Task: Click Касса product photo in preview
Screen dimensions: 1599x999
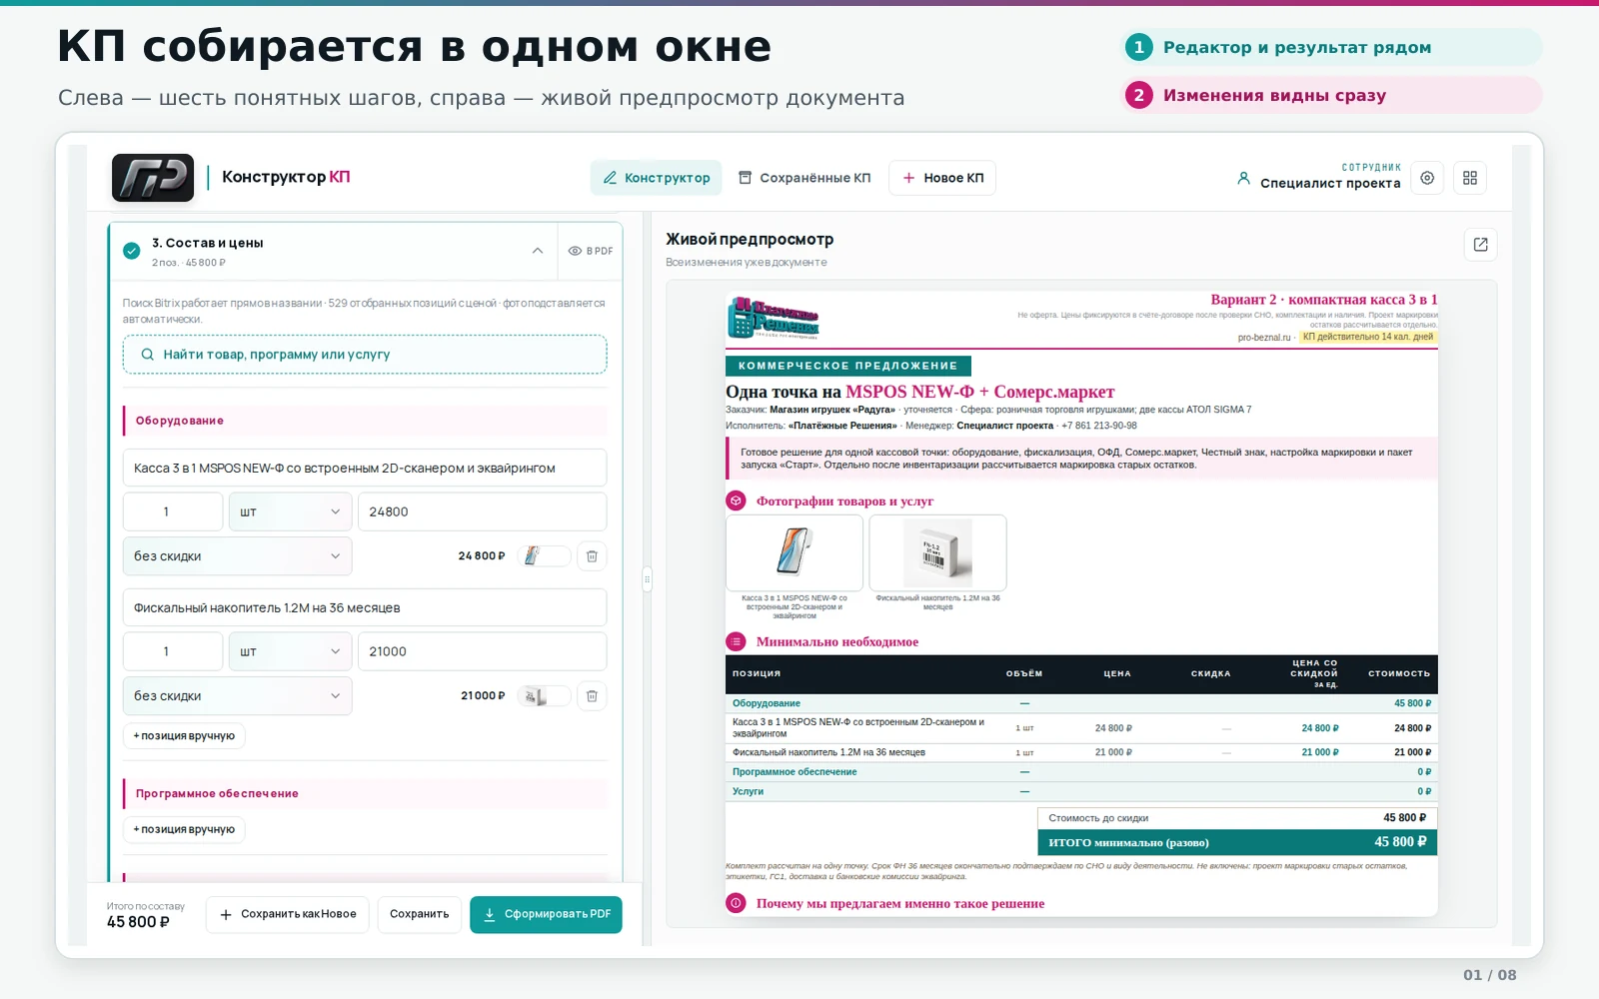Action: (795, 553)
